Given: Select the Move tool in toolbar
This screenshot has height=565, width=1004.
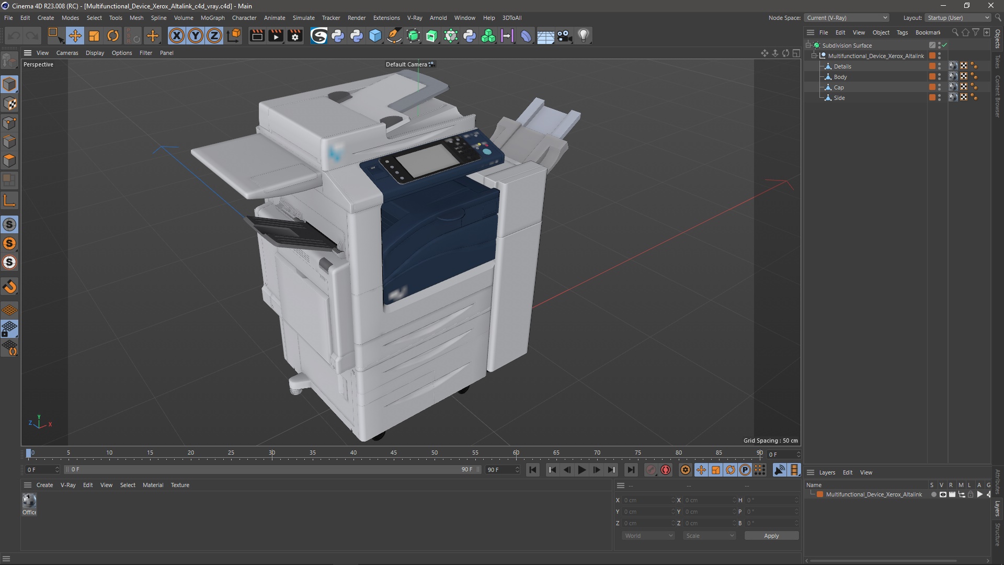Looking at the screenshot, I should (75, 36).
